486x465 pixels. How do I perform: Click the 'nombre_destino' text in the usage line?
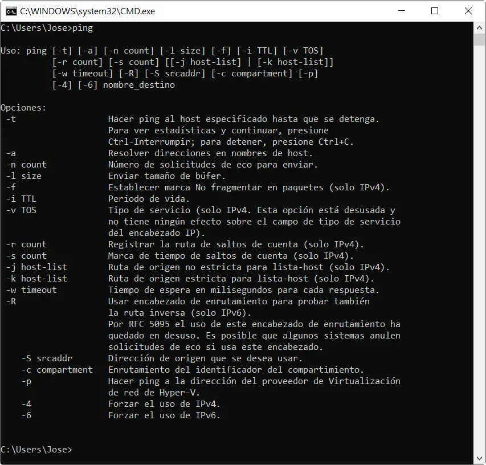139,84
